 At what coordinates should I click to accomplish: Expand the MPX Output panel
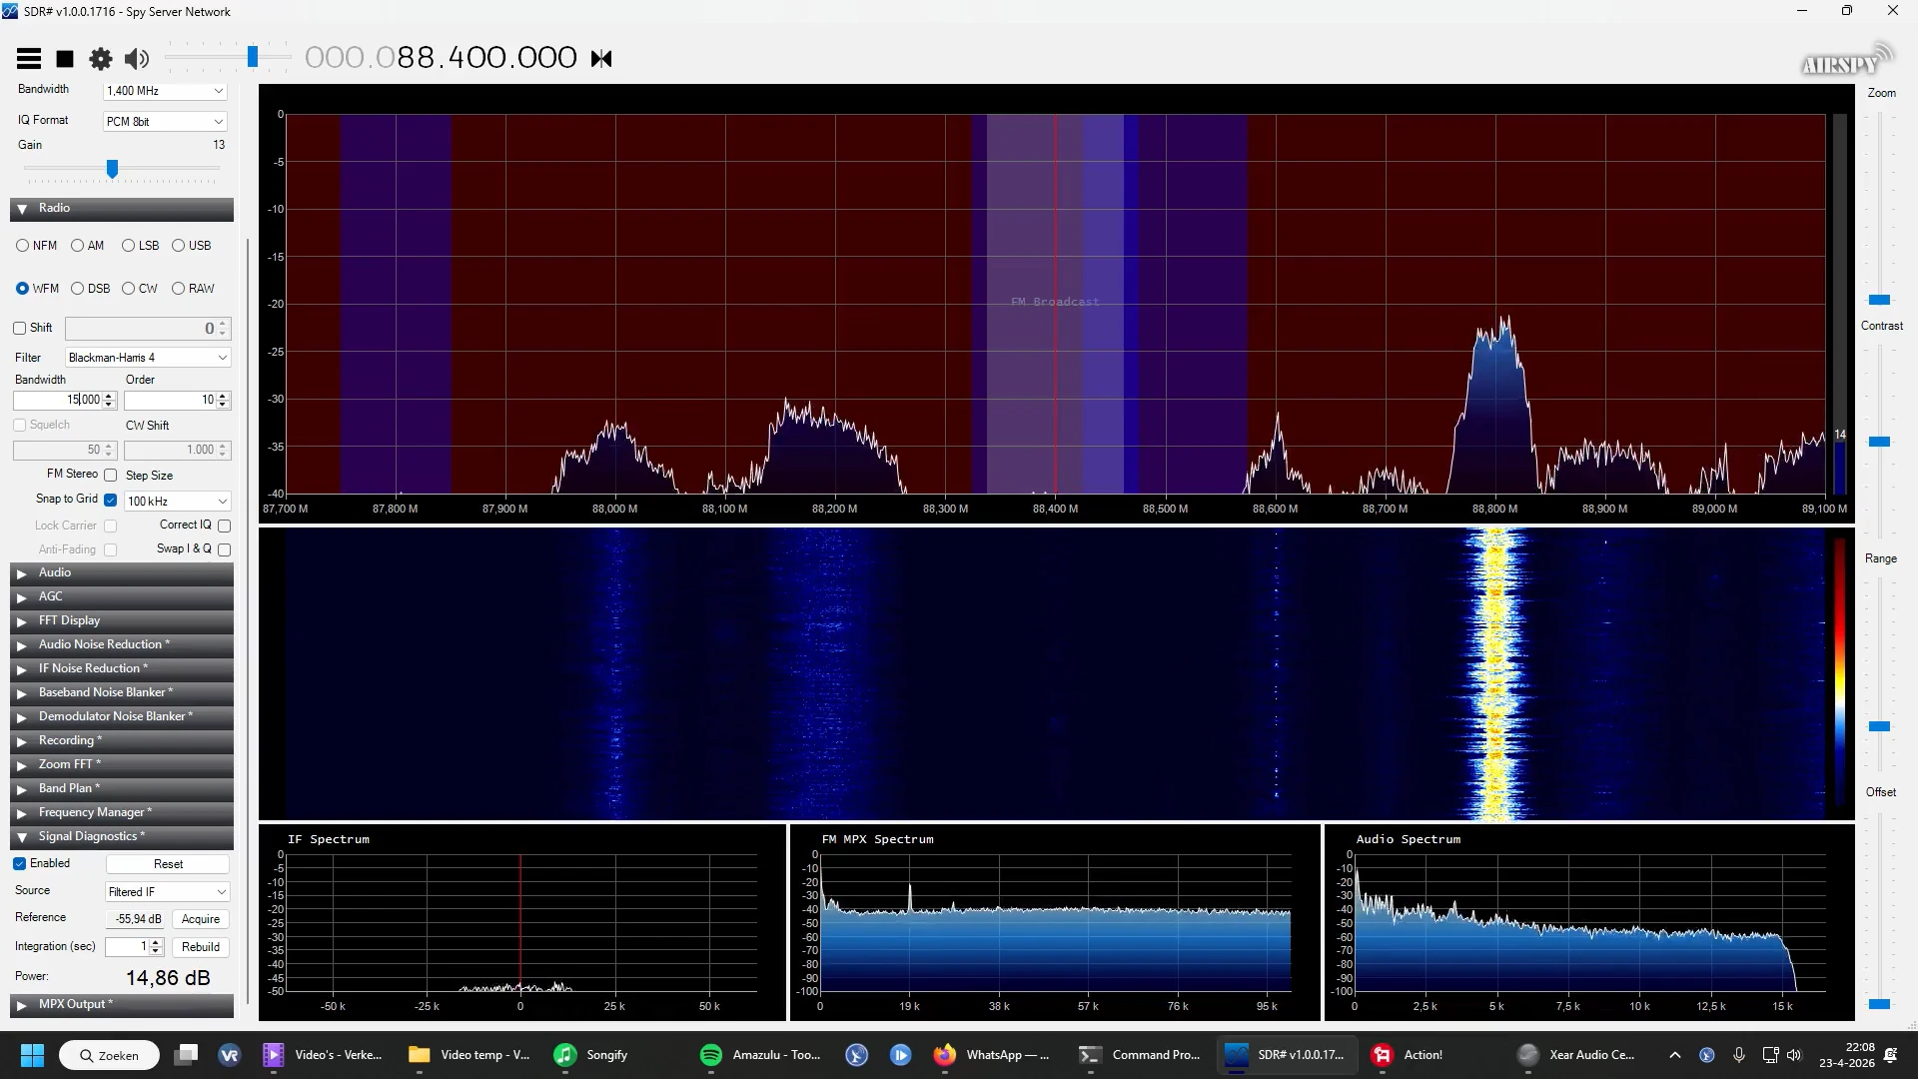point(122,1005)
